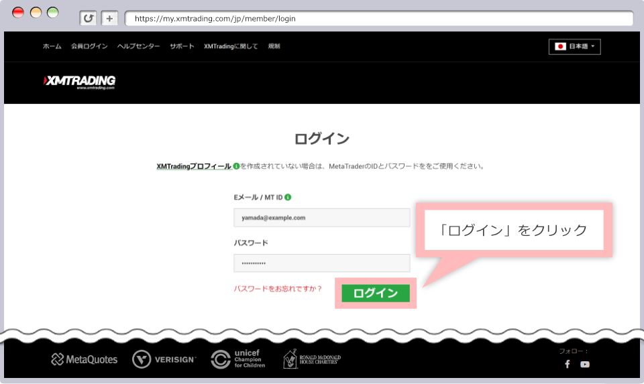
Task: Click info icon next to Eメール / MT ID
Action: pos(288,198)
